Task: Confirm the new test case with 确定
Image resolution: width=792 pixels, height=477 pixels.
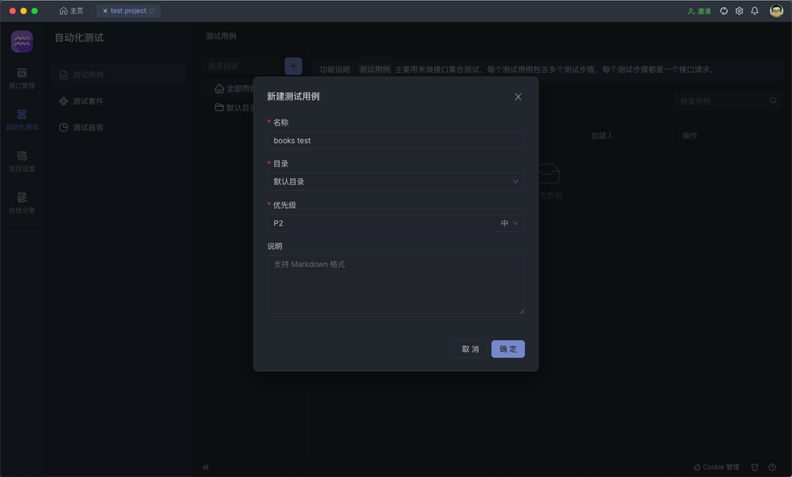Action: click(508, 349)
